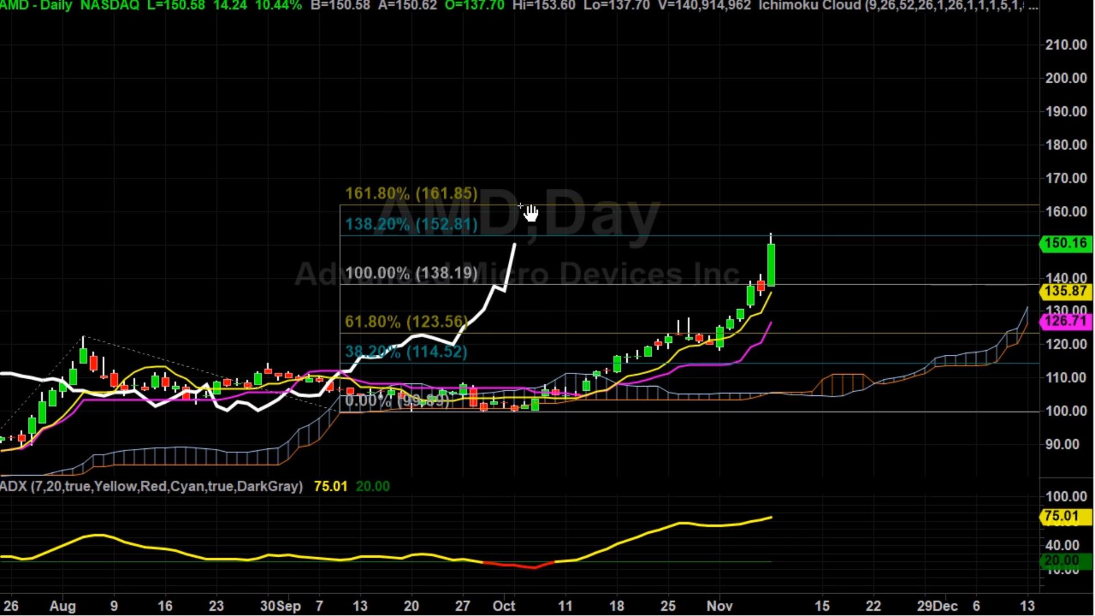Click the 180.00 price axis label
The image size is (1095, 616).
click(1066, 145)
